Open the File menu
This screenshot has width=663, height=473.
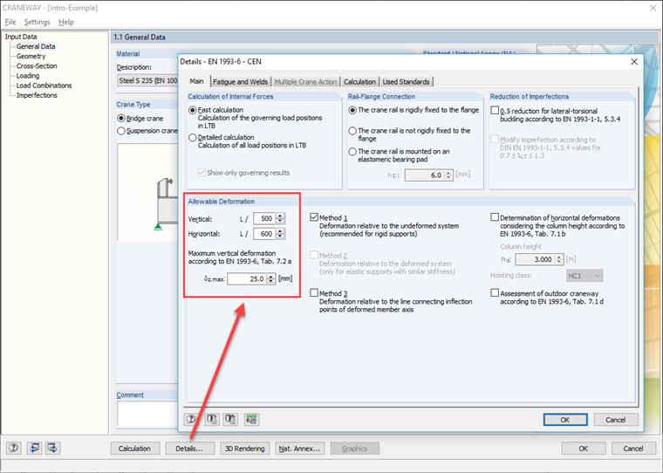pyautogui.click(x=10, y=22)
